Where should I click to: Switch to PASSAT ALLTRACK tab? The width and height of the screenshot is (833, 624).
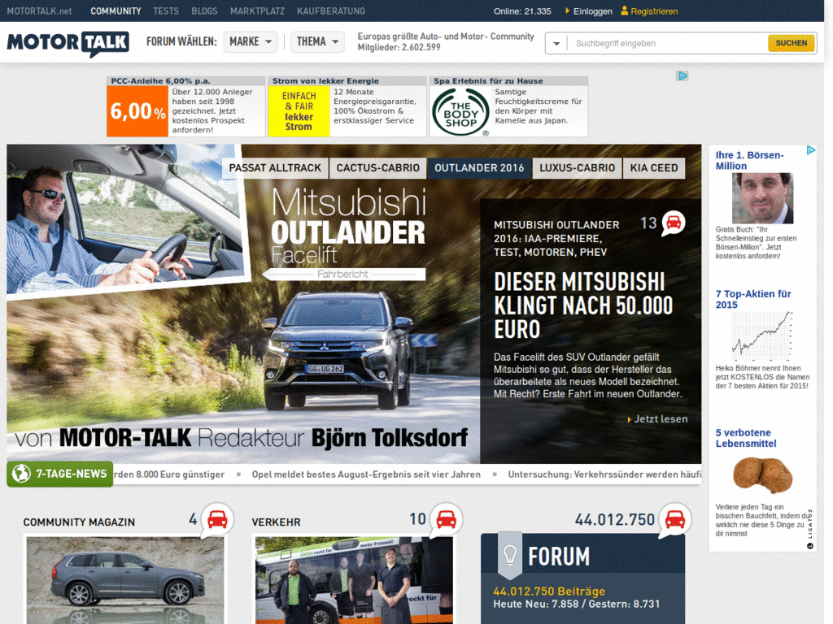pos(275,167)
